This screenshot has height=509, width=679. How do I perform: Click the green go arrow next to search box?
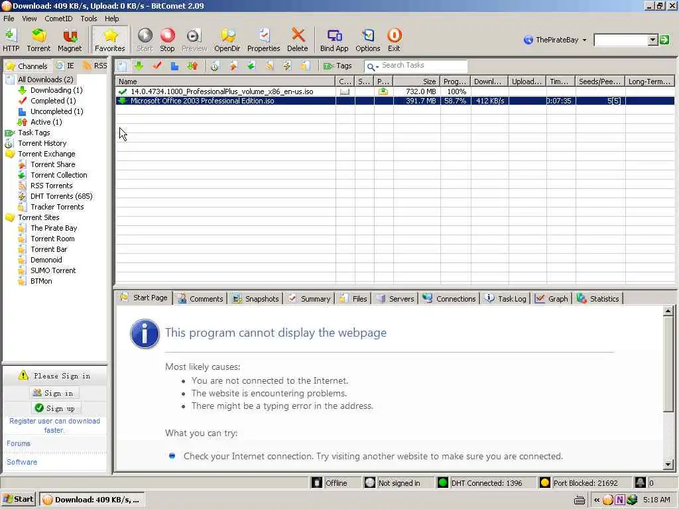664,40
